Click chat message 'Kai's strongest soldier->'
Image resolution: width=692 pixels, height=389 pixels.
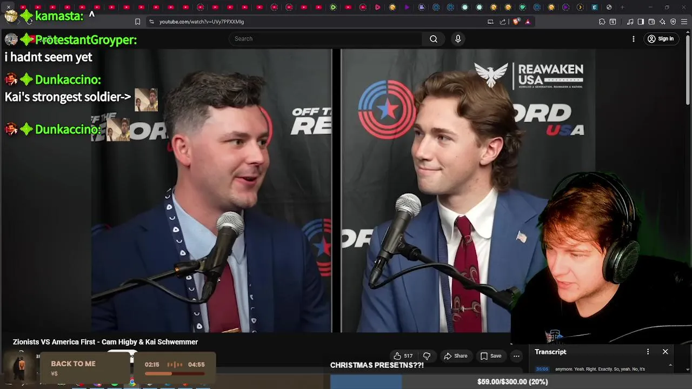coord(68,97)
